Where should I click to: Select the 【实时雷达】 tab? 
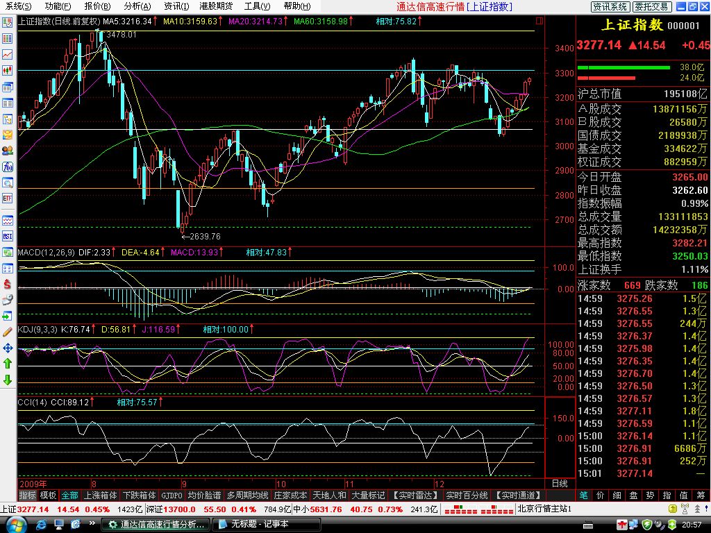(x=415, y=496)
